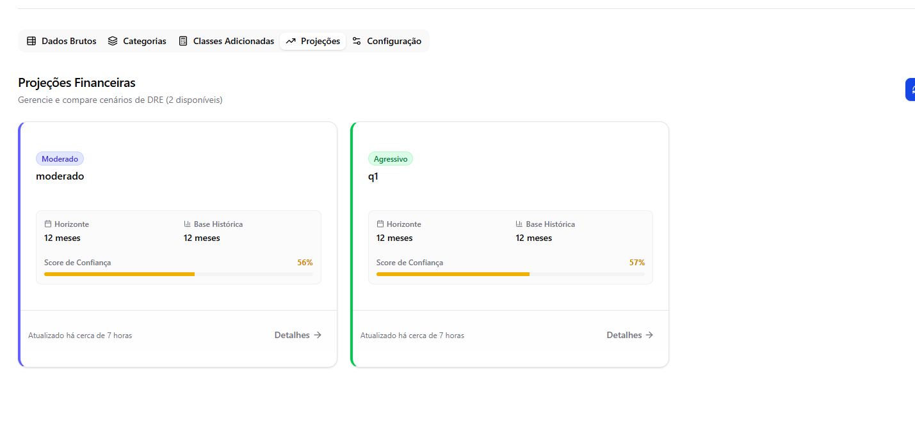
Task: Click the Moderado badge label
Action: (x=60, y=159)
